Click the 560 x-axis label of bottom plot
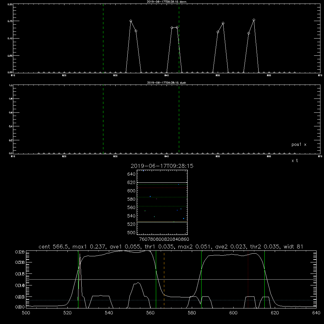 point(150,313)
